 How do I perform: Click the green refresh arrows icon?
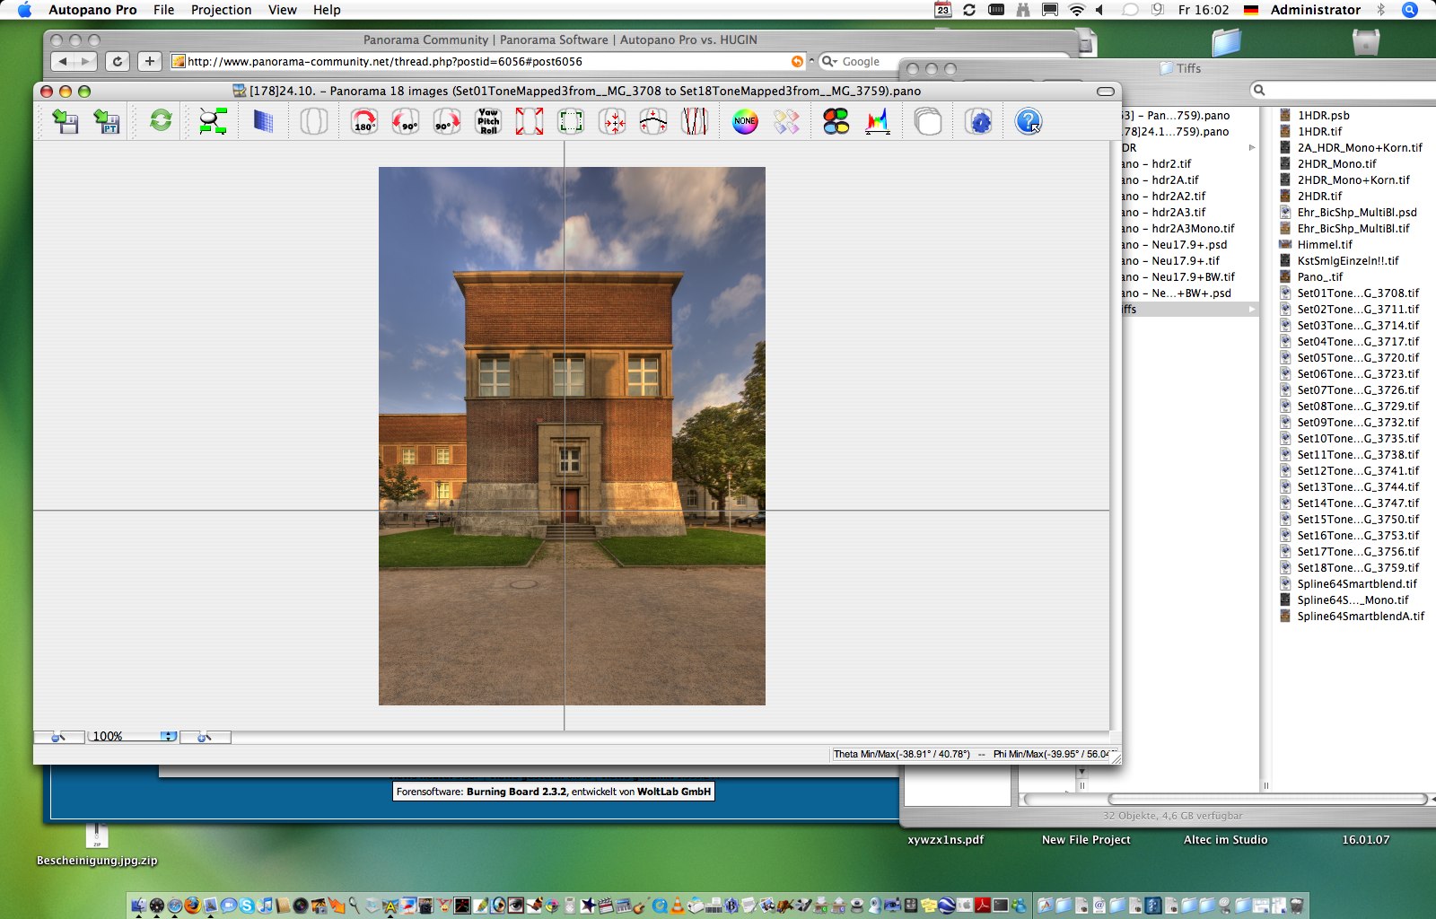click(x=161, y=120)
